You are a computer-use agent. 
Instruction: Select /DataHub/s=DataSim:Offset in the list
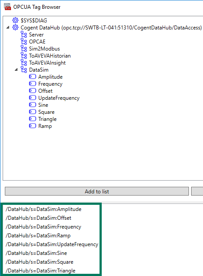pyautogui.click(x=38, y=218)
